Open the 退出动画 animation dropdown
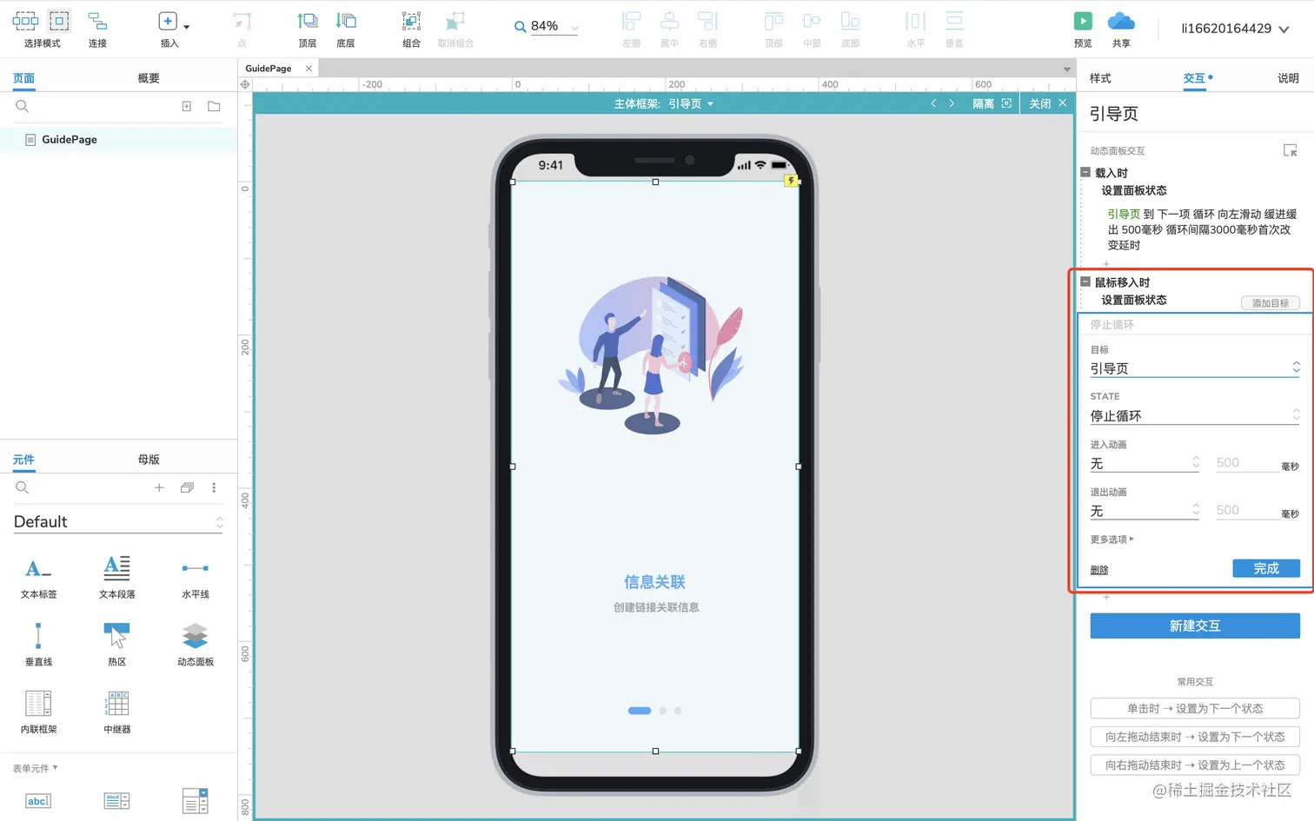Viewport: 1314px width, 821px height. click(1145, 511)
